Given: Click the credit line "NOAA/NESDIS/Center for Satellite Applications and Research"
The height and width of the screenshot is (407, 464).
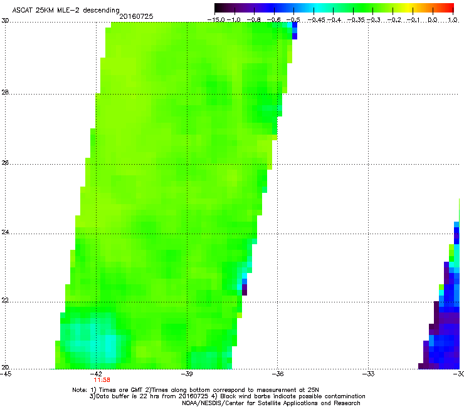Looking at the screenshot, I should [271, 403].
